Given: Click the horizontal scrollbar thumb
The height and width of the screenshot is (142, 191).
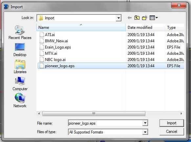Looking at the screenshot, I should click(x=94, y=114).
